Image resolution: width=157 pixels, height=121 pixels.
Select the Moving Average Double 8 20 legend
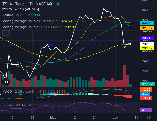(43, 21)
